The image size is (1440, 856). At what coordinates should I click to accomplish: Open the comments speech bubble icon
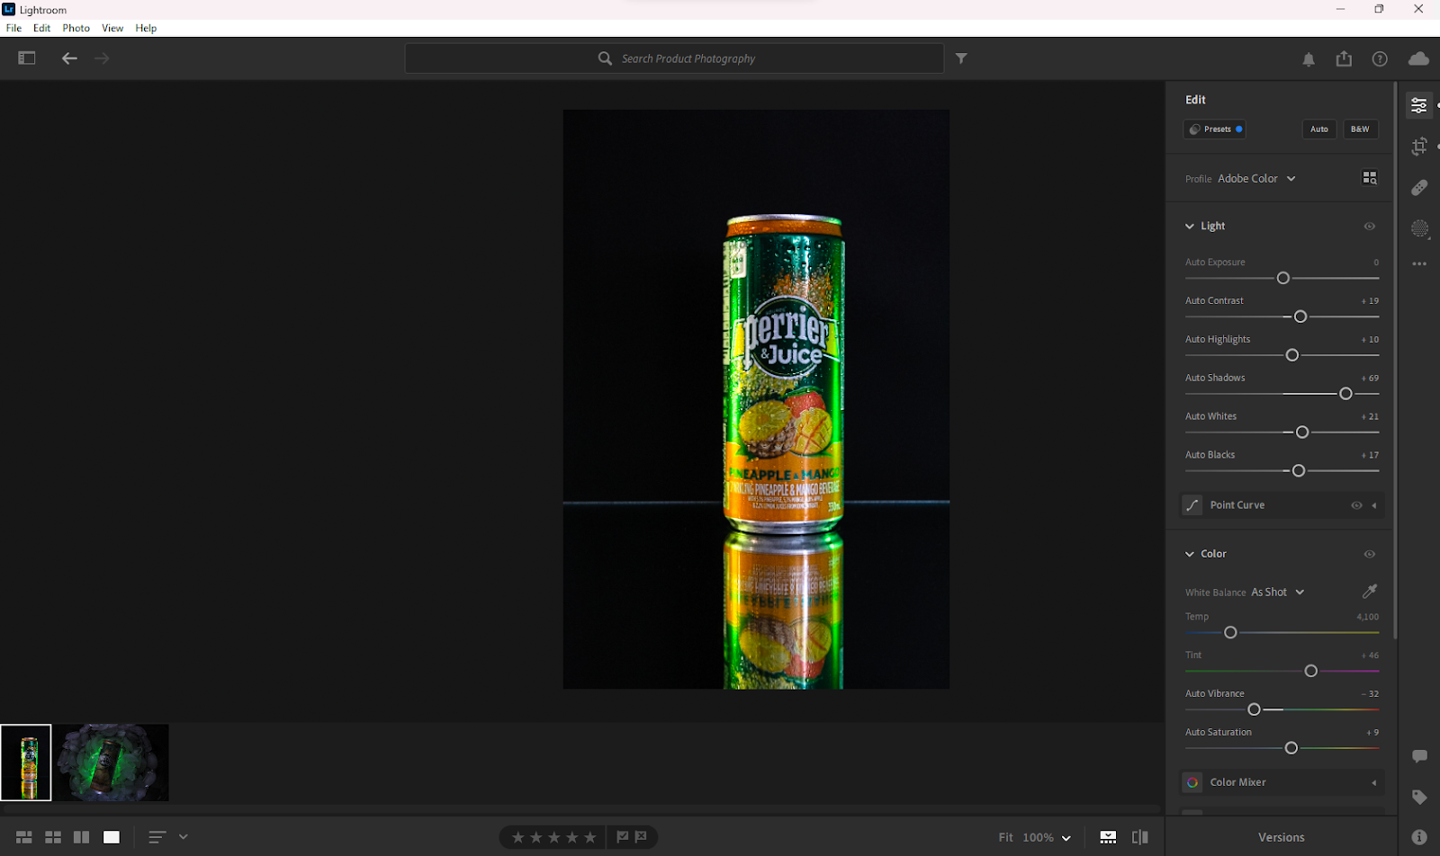(x=1419, y=756)
